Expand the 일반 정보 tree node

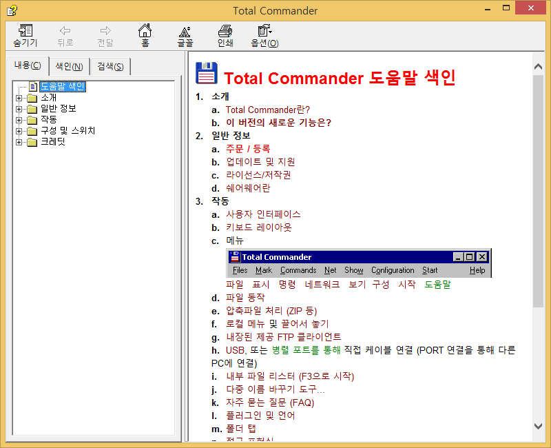coord(19,109)
